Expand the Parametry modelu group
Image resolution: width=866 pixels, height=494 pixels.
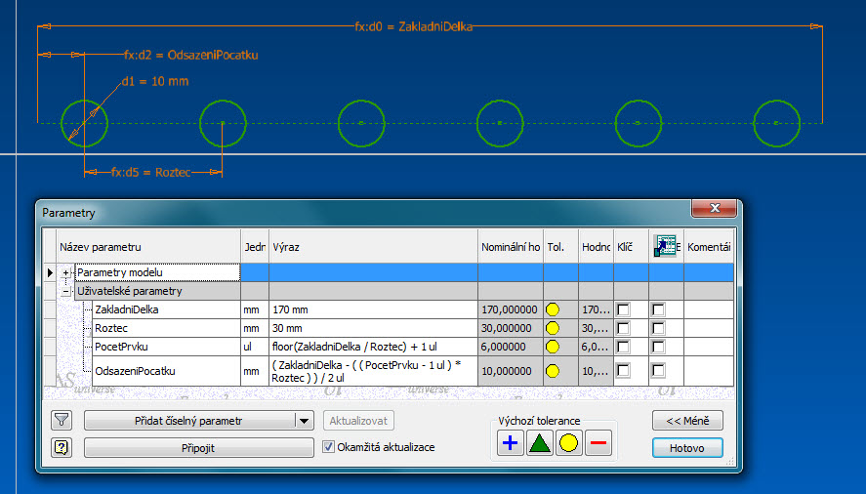point(65,272)
